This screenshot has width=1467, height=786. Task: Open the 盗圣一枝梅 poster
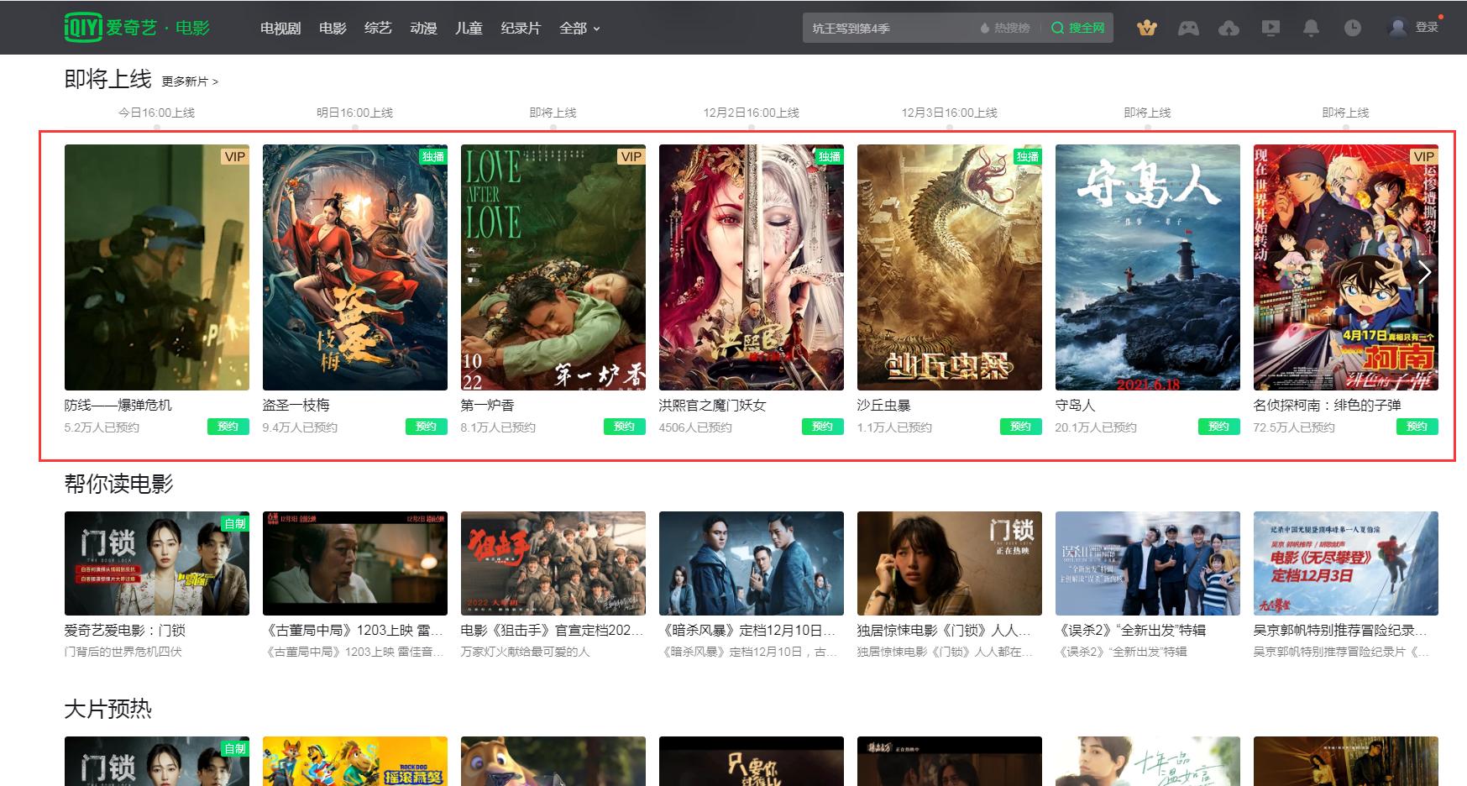[355, 267]
